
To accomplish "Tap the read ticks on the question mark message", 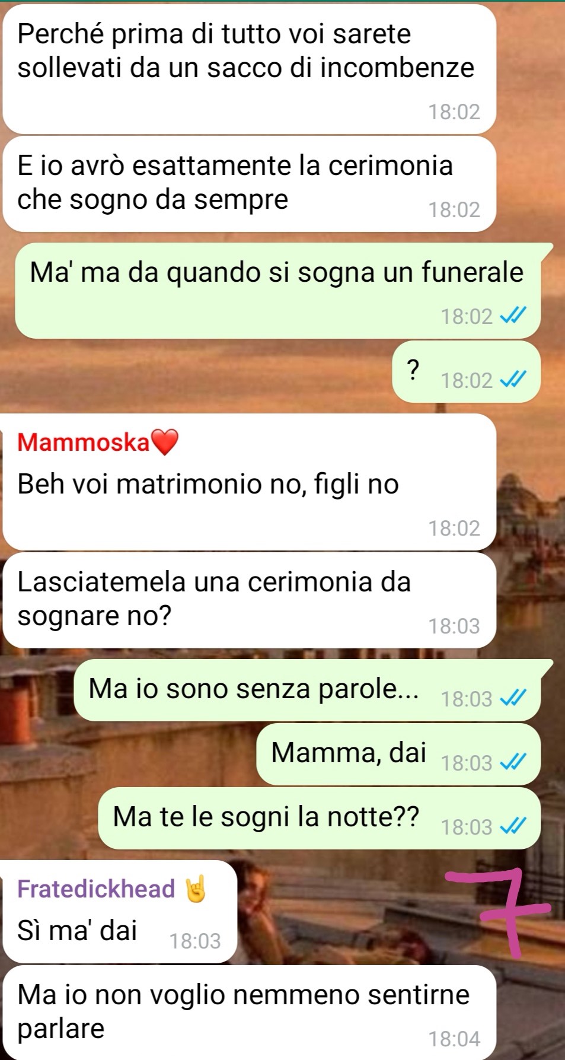I will coord(513,380).
